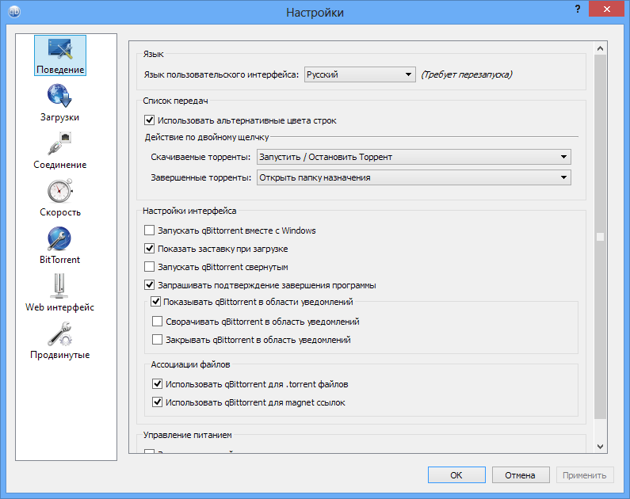Screen dimensions: 630x499
Task: Click the Отмена button
Action: 521,475
